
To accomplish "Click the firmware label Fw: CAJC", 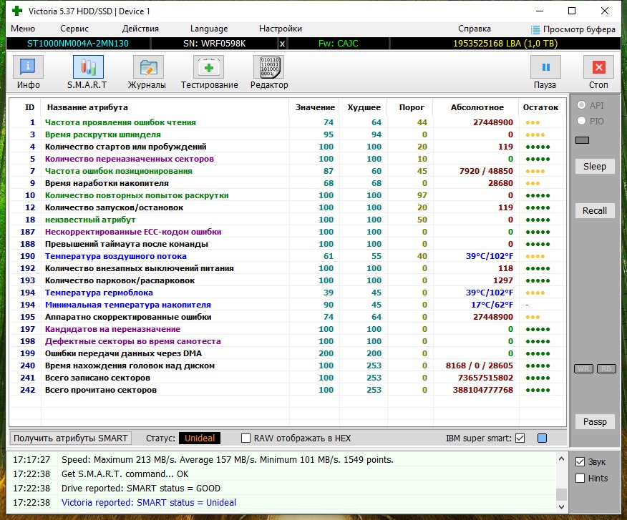I will (x=339, y=44).
